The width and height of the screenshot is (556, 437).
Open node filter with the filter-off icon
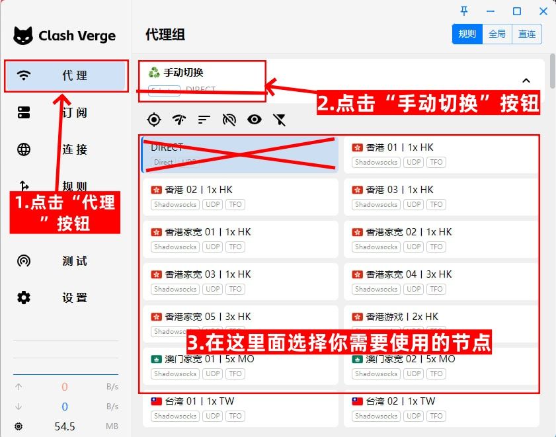[280, 120]
